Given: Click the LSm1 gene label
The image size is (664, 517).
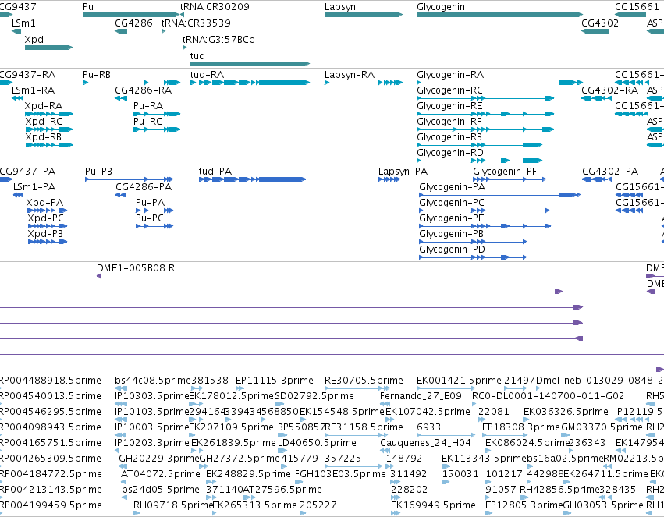Looking at the screenshot, I should point(23,23).
